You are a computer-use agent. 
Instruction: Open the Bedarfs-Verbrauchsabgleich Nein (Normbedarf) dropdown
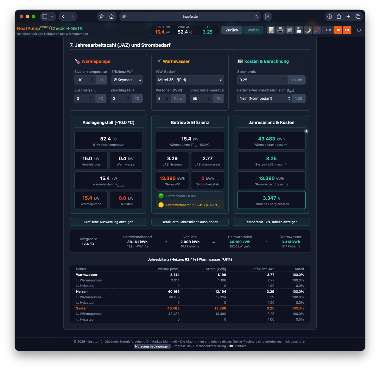[265, 98]
